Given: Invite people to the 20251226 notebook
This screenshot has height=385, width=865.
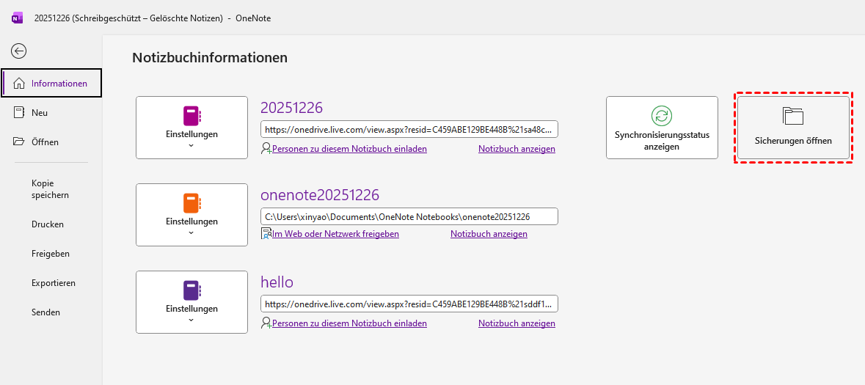Looking at the screenshot, I should 349,149.
